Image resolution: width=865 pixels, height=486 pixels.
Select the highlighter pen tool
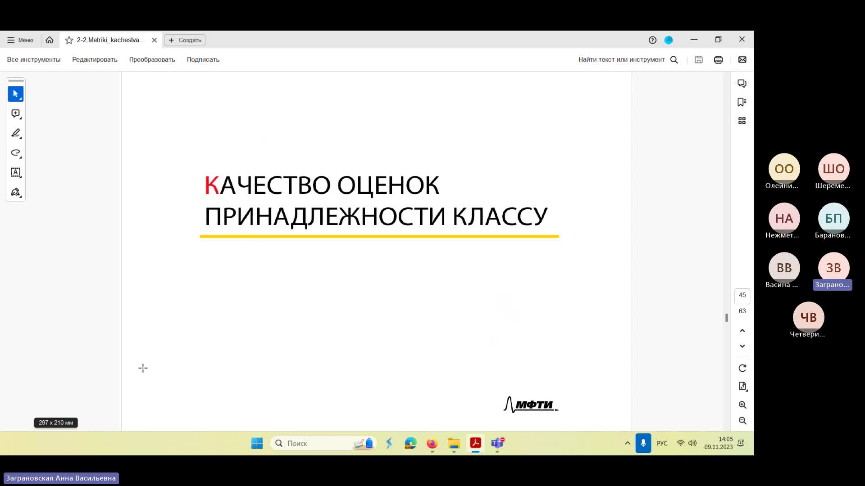(x=16, y=133)
